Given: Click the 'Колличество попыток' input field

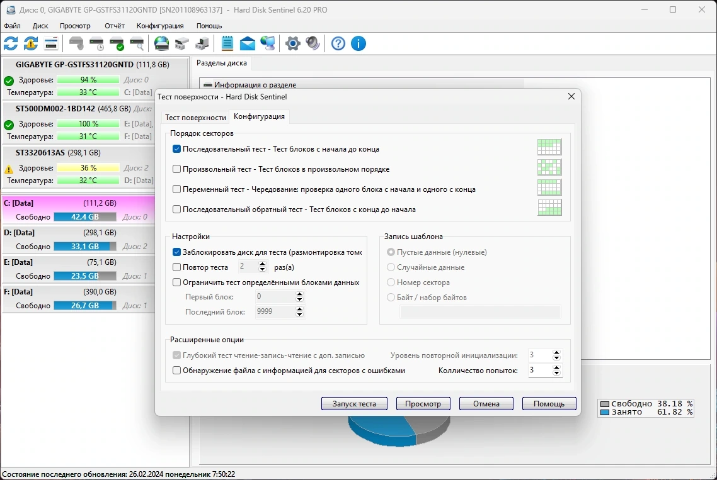Looking at the screenshot, I should click(540, 370).
